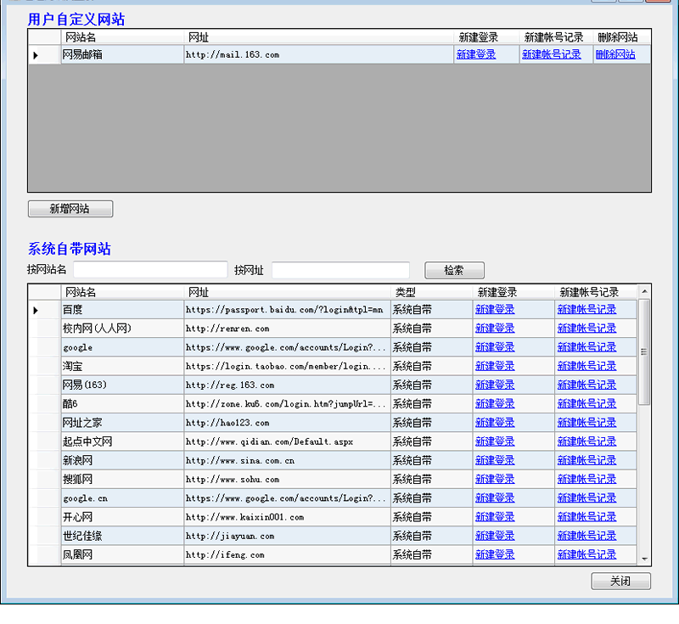This screenshot has width=679, height=624.
Task: Open 新建登录 link in 世纪佳缘 row
Action: [495, 536]
